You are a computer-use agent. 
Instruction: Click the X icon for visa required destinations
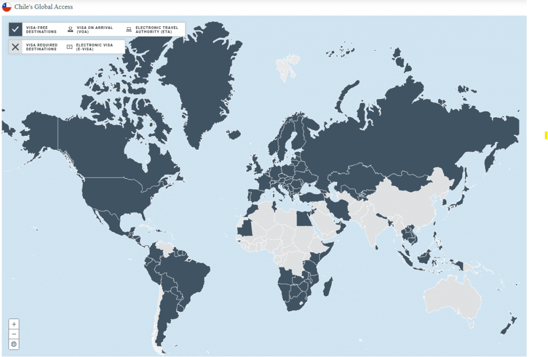pos(16,47)
